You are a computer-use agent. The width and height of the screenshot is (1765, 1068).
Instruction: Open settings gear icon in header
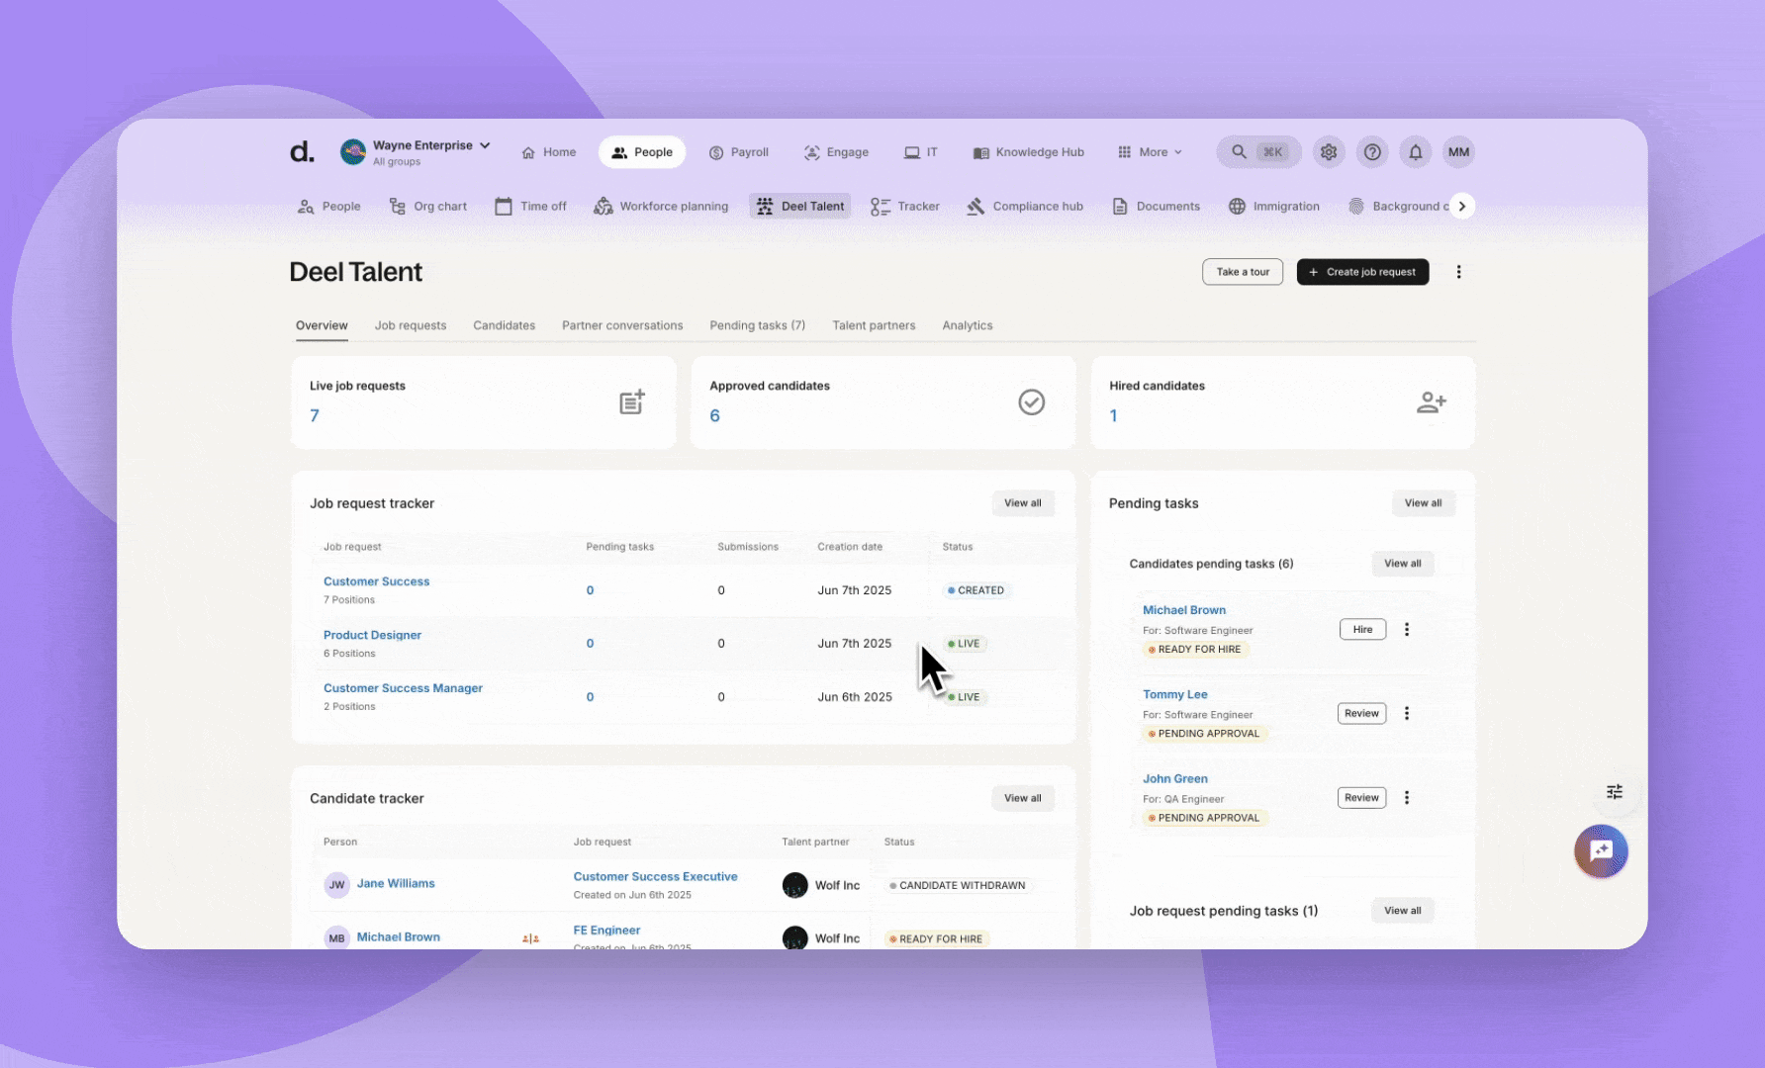[x=1328, y=152]
